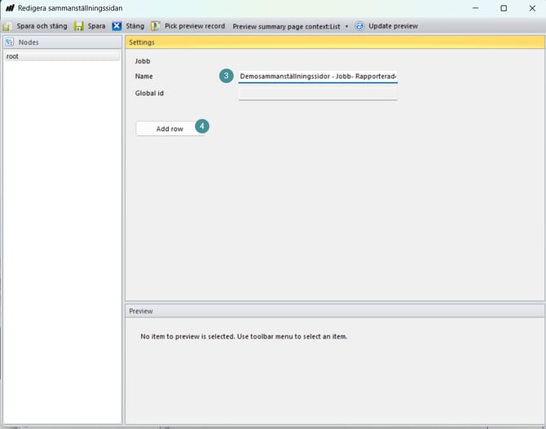Select the Preview summary page context:List label

click(x=286, y=26)
